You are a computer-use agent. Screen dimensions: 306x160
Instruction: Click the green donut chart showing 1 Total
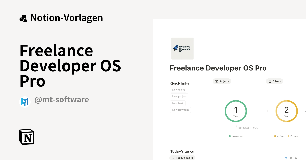[236, 111]
